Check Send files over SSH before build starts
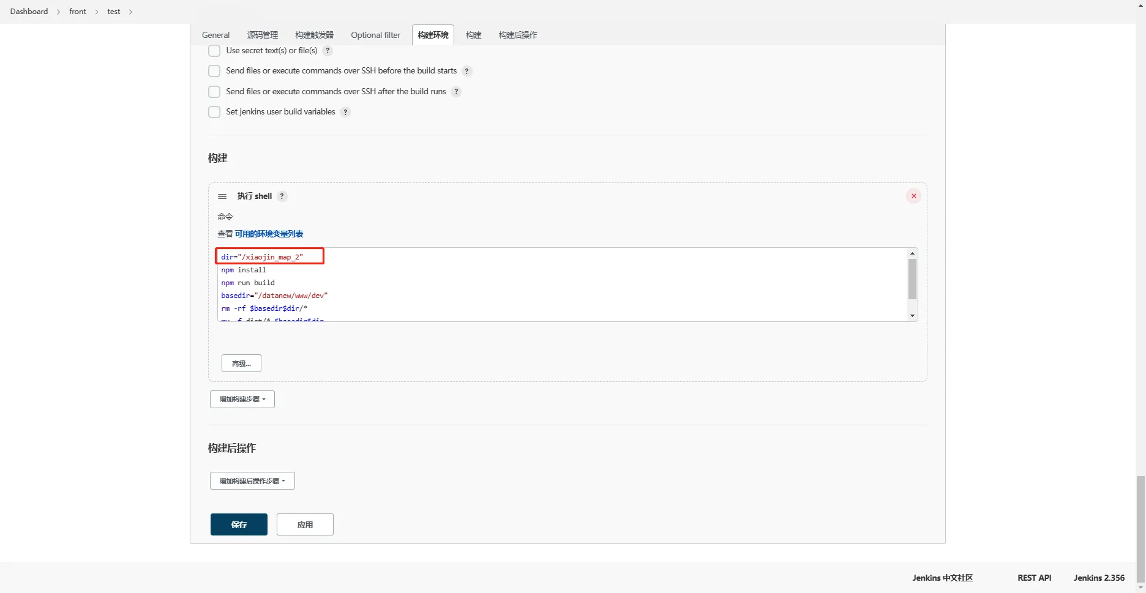 pyautogui.click(x=214, y=71)
